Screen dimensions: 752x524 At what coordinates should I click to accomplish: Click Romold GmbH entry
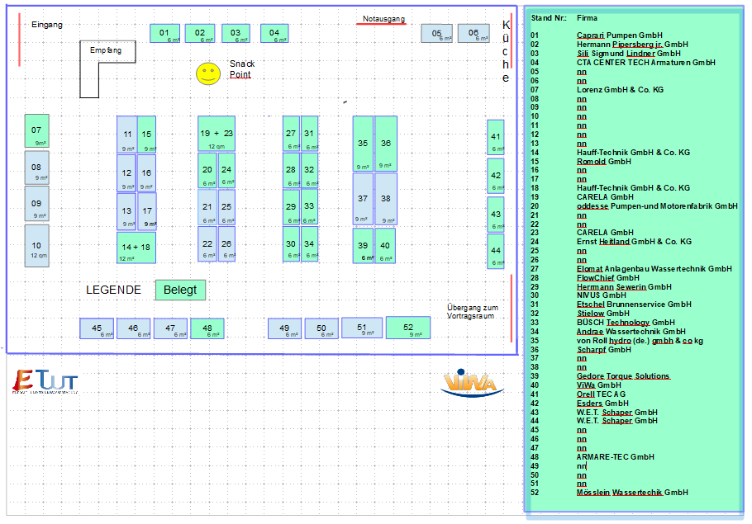tap(604, 162)
